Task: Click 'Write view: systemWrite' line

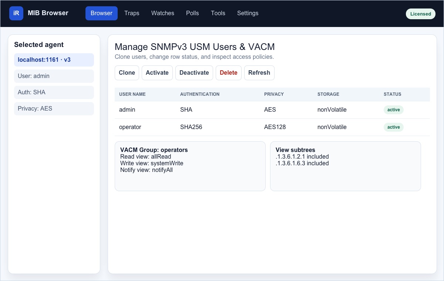Action: 152,163
